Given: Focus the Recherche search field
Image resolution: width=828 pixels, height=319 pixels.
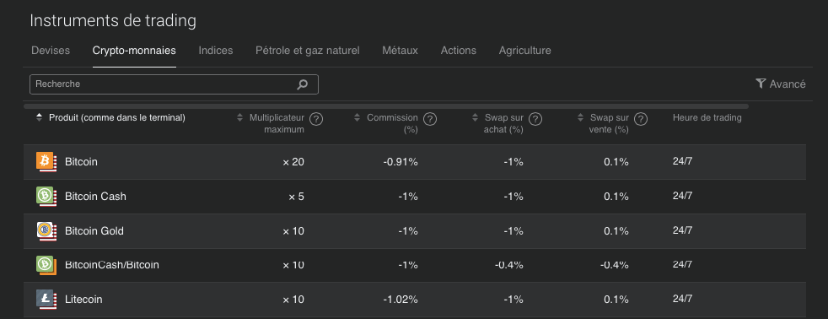Looking at the screenshot, I should point(174,84).
